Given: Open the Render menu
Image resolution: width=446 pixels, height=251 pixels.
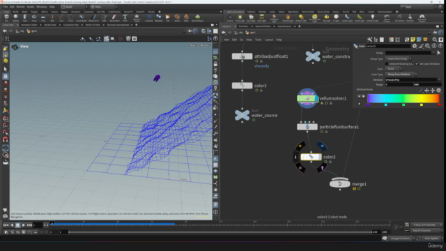Looking at the screenshot, I should click(20, 6).
